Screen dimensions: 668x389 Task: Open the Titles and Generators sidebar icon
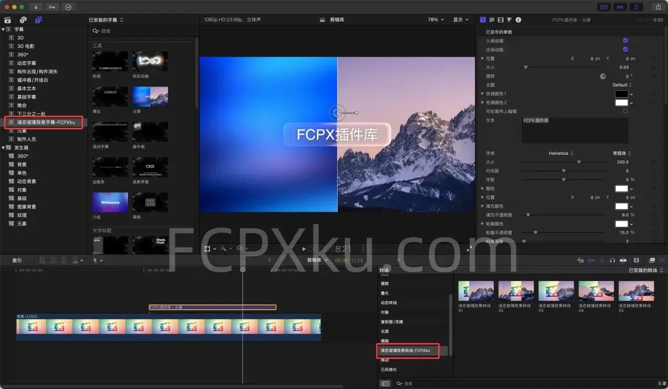[39, 20]
